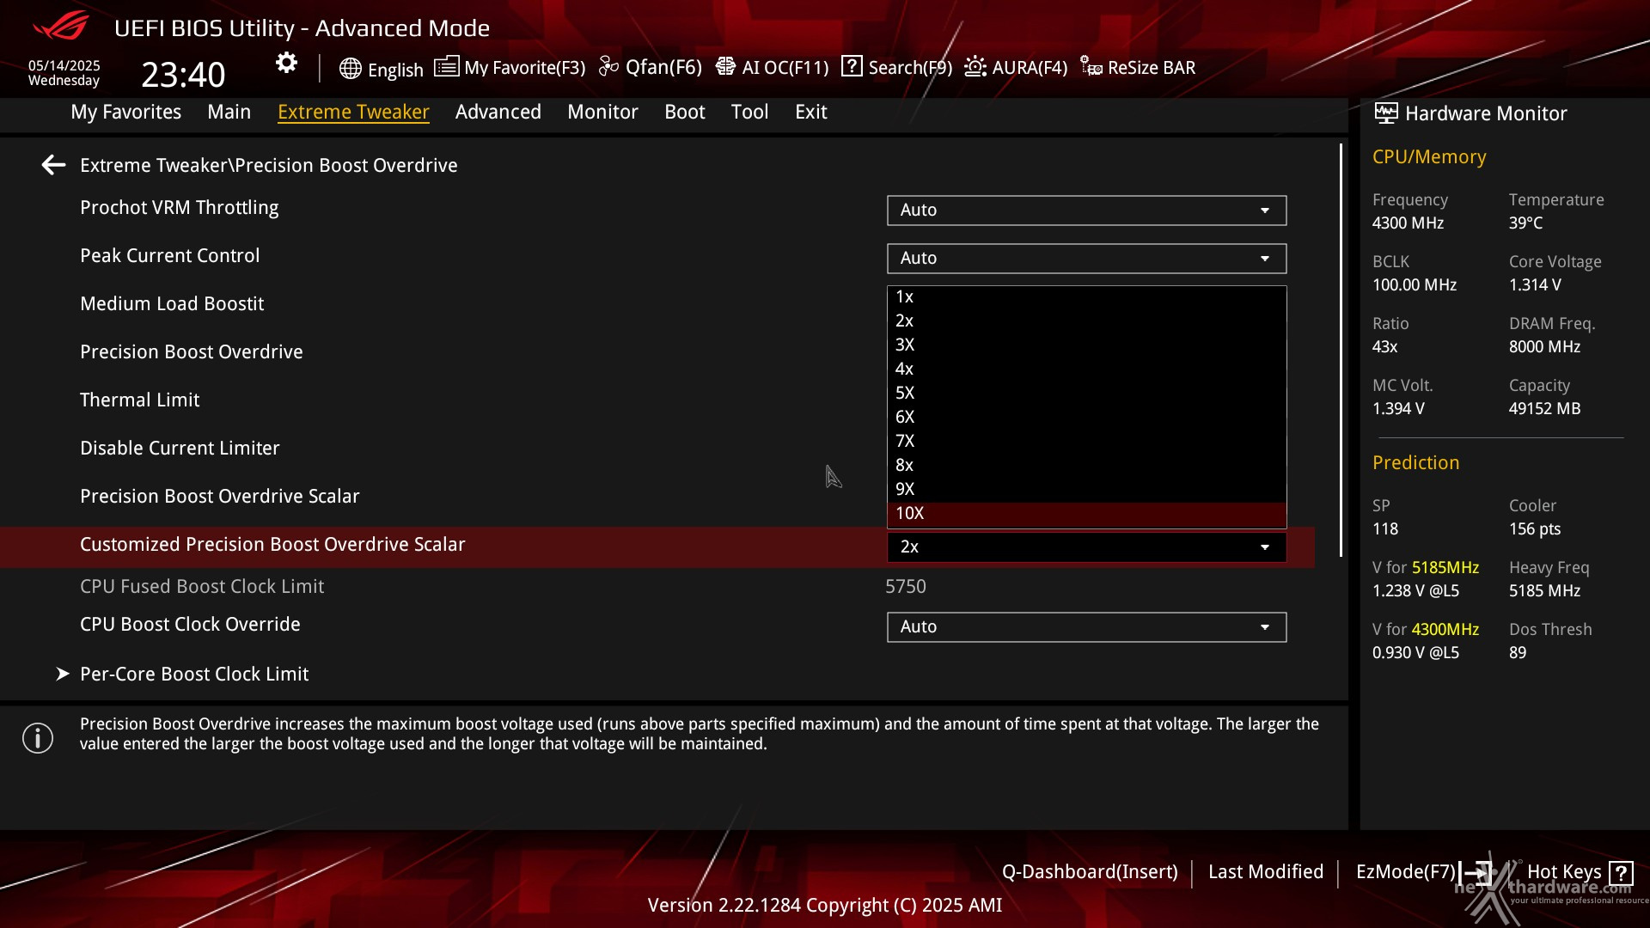Select 1x scalar option
Image resolution: width=1650 pixels, height=928 pixels.
1086,297
